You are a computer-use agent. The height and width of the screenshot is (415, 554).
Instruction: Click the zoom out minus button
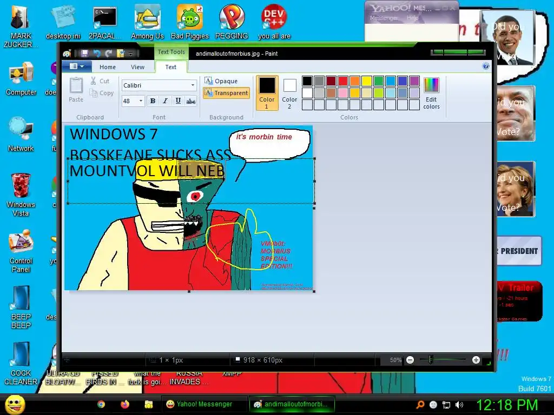pyautogui.click(x=410, y=360)
